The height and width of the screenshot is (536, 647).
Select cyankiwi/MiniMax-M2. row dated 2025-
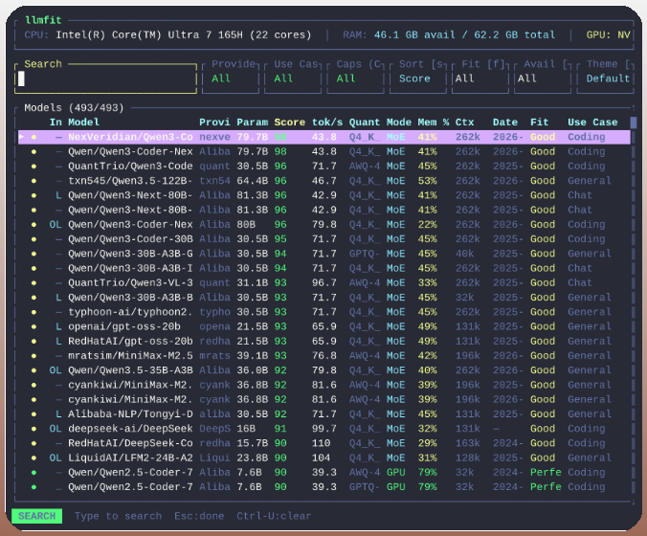point(324,385)
